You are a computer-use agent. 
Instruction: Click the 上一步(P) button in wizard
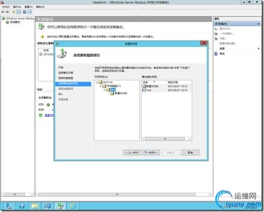pos(132,153)
